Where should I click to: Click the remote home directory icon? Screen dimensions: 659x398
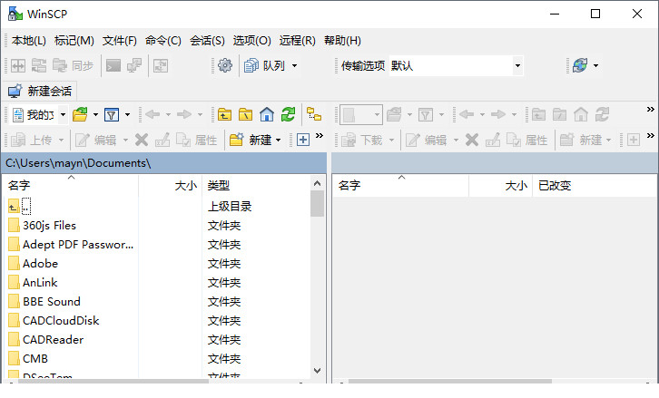pos(581,114)
